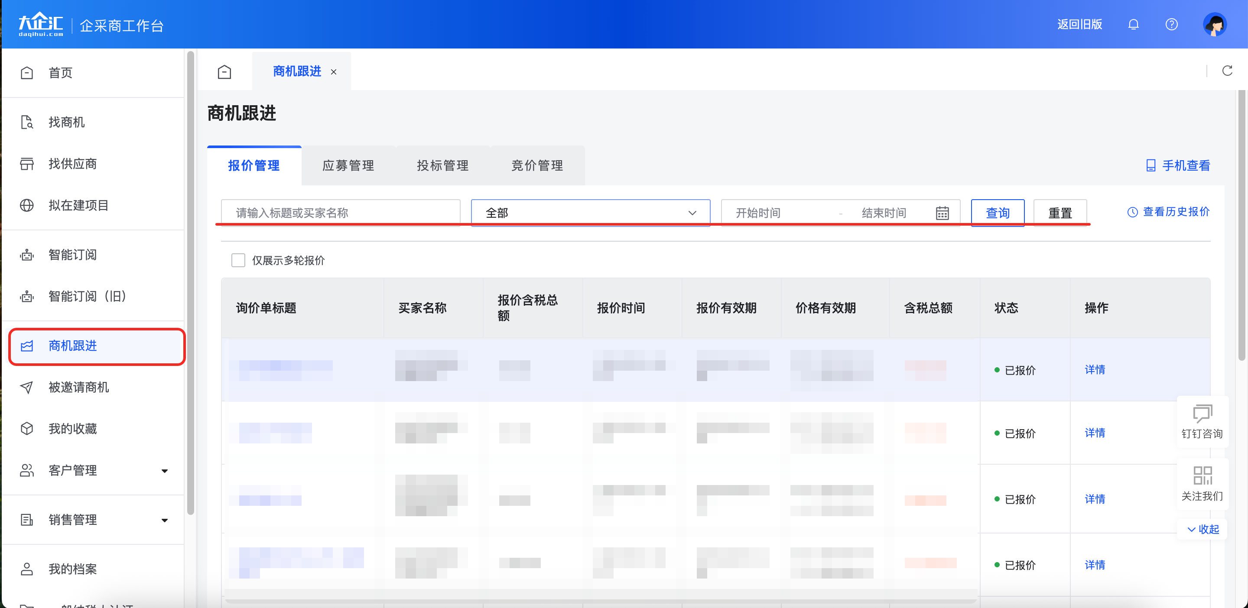Click the 大企汇 logo

click(x=41, y=24)
